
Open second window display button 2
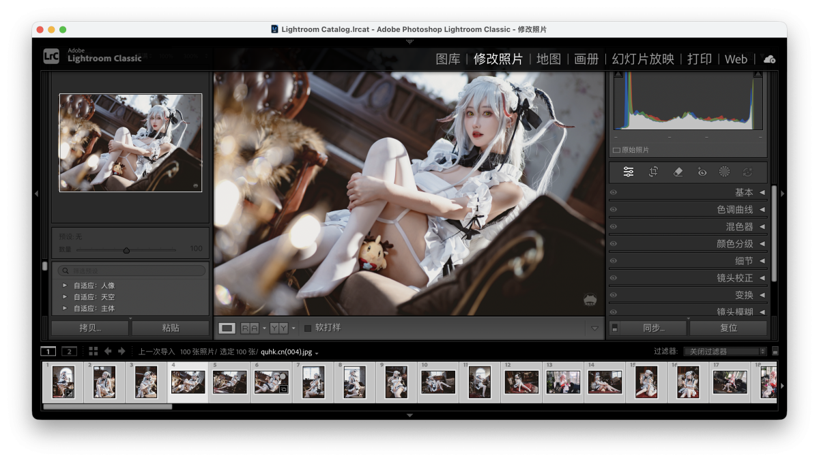(70, 352)
